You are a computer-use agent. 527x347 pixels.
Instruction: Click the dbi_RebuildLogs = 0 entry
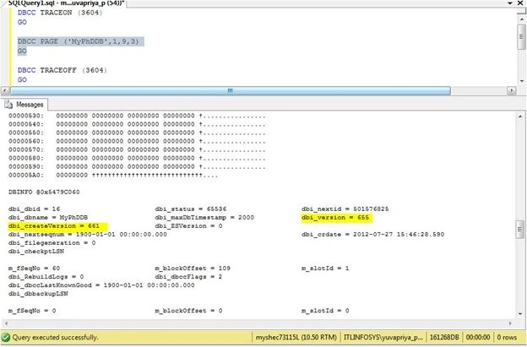click(x=46, y=277)
